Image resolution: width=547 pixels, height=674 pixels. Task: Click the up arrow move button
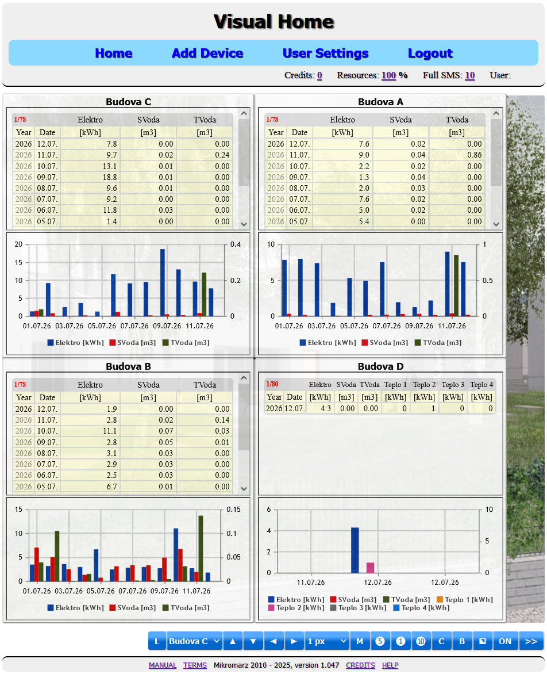233,641
